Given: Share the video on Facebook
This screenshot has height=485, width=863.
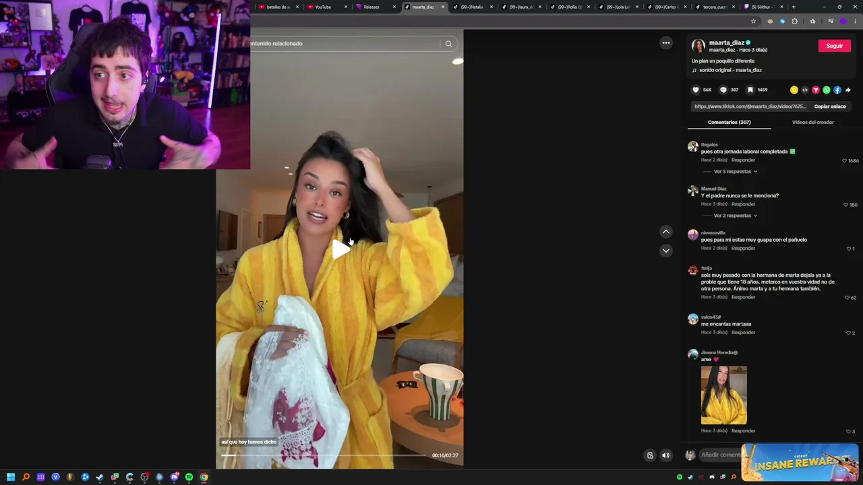Looking at the screenshot, I should point(837,90).
